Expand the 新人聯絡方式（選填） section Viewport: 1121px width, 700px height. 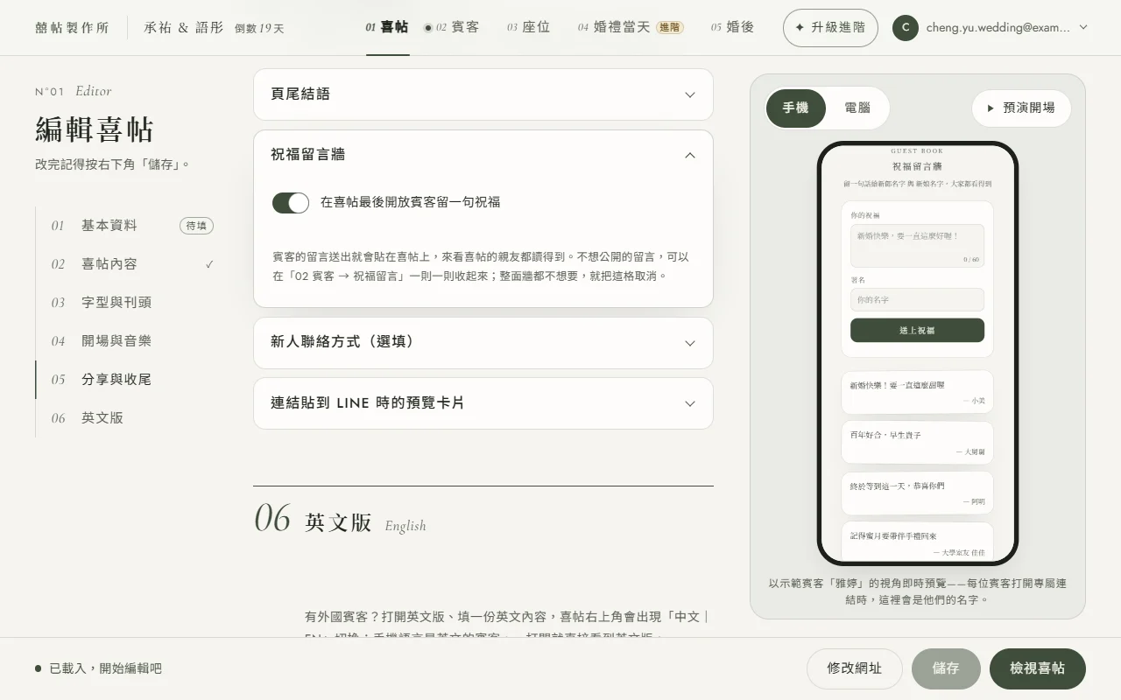click(483, 343)
